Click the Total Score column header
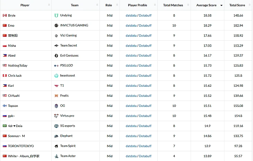Screen dimensions: 253x161 (237, 5)
